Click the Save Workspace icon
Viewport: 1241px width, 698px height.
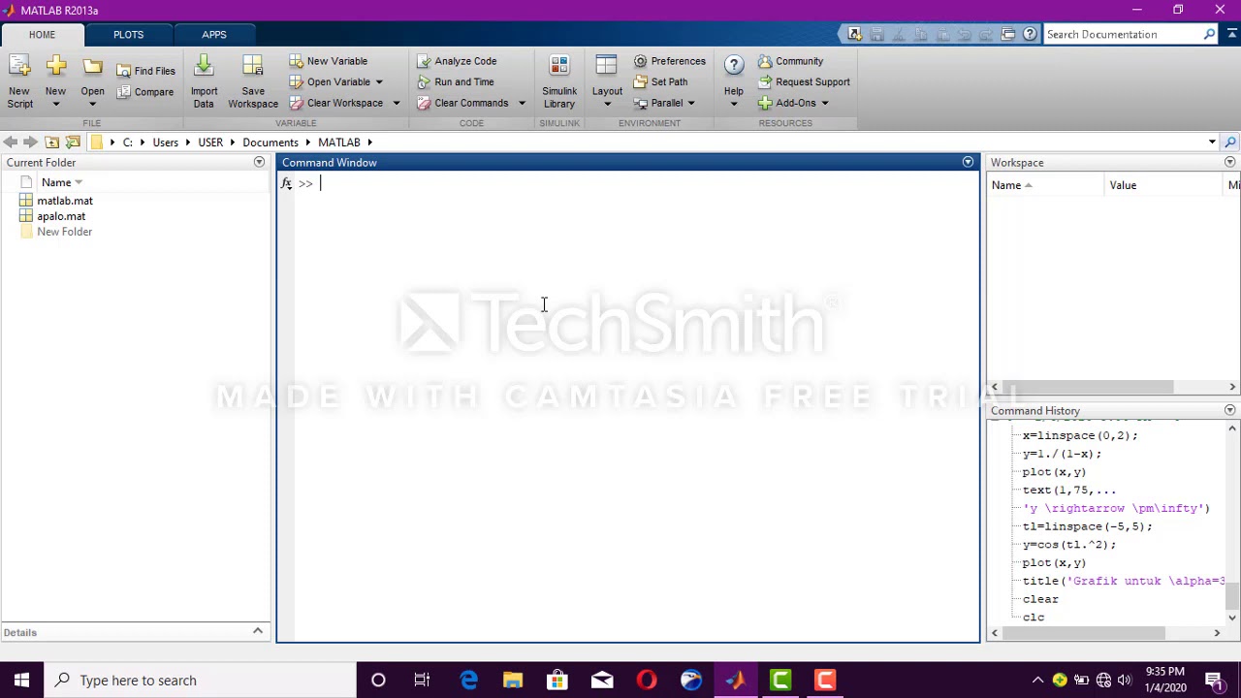[252, 67]
